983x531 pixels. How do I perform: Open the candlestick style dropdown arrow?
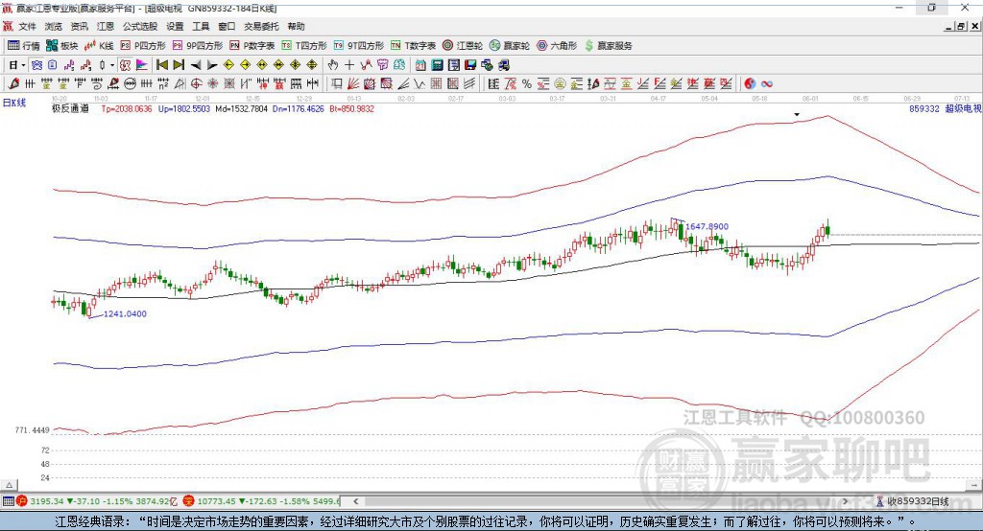pos(112,65)
